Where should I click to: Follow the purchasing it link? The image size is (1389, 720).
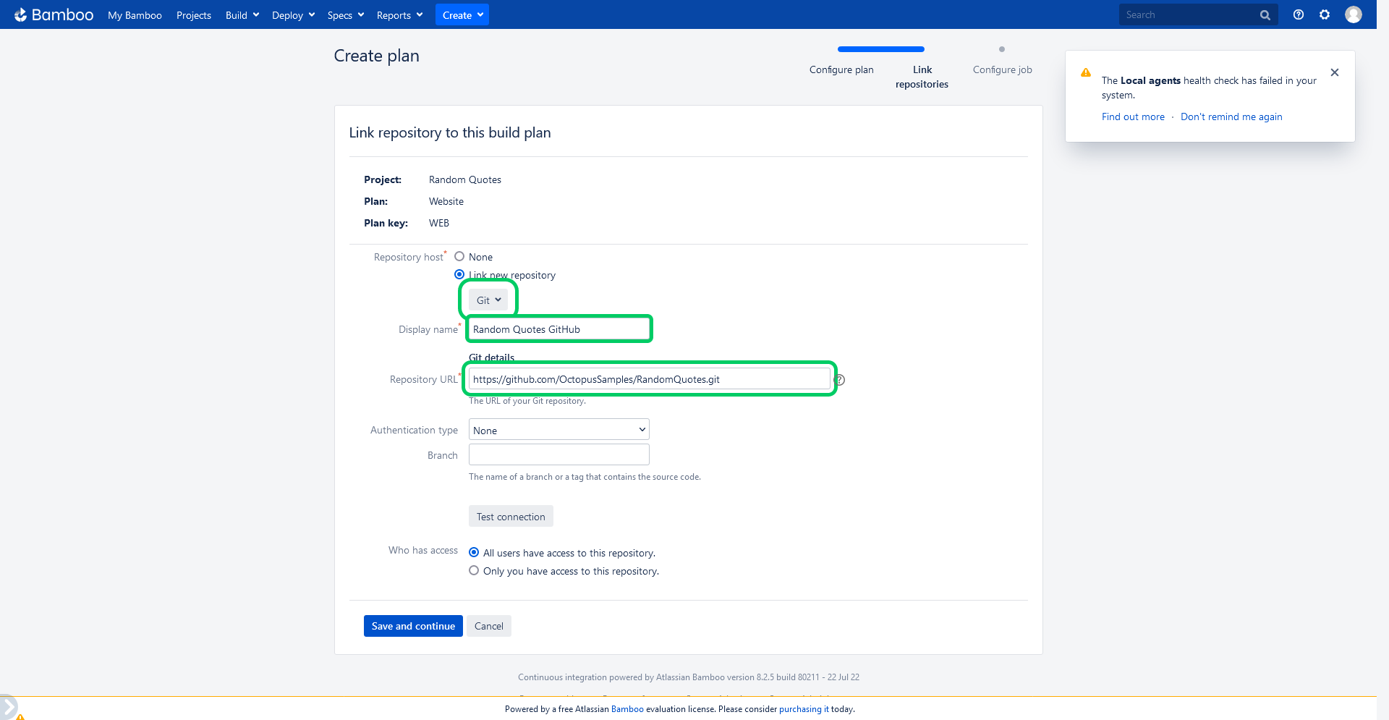click(804, 709)
